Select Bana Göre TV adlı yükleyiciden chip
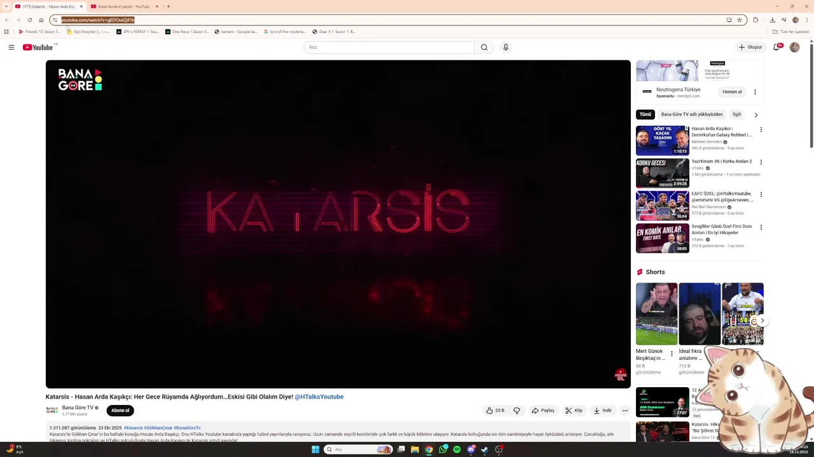Image resolution: width=814 pixels, height=457 pixels. tap(691, 114)
